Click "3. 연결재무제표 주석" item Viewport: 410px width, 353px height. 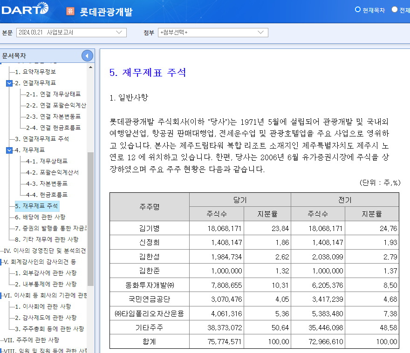pyautogui.click(x=43, y=138)
